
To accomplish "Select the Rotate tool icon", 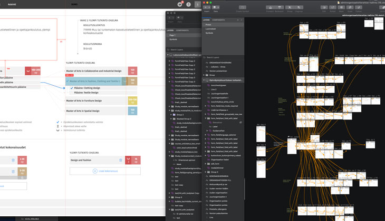I will (x=333, y=7).
